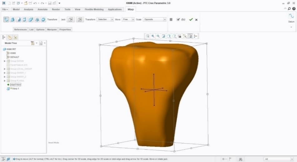Select the Spine warp tool icon
297x162 pixels.
[x=19, y=19]
